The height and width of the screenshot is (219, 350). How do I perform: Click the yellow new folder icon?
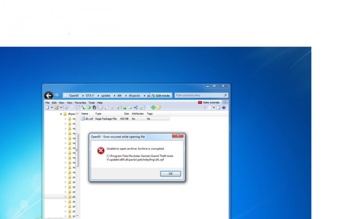159,108
